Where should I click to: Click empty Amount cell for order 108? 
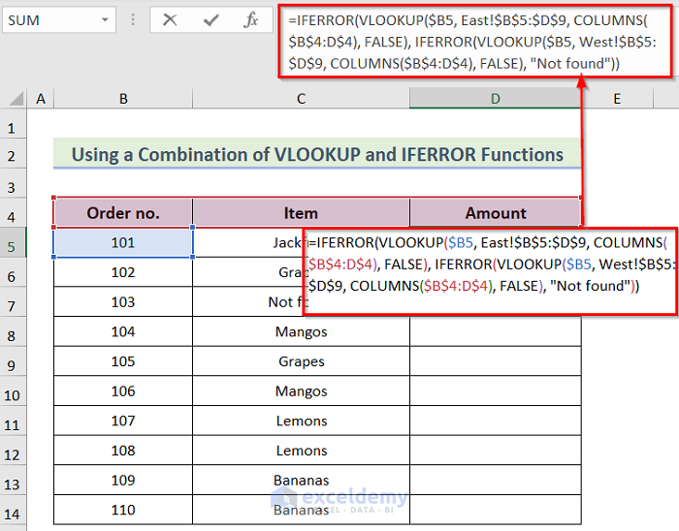[495, 451]
